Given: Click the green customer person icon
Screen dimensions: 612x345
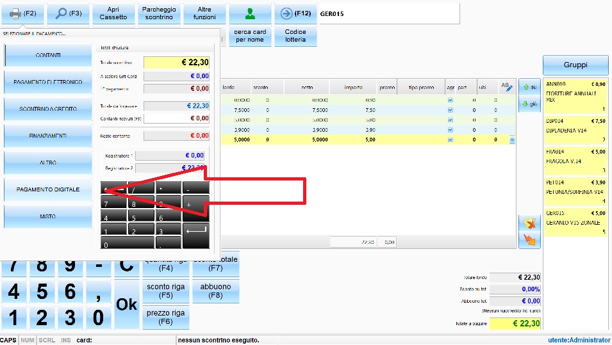Looking at the screenshot, I should 250,13.
